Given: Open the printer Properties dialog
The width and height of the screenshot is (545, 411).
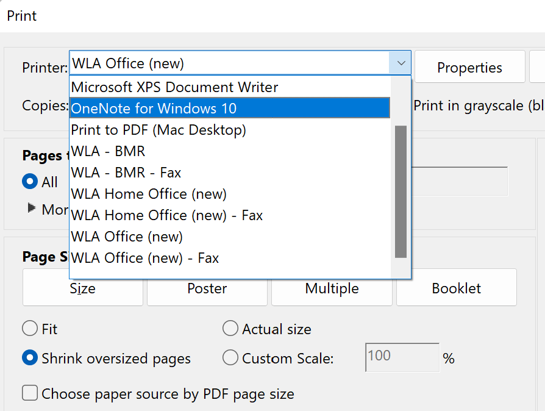Looking at the screenshot, I should coord(469,66).
